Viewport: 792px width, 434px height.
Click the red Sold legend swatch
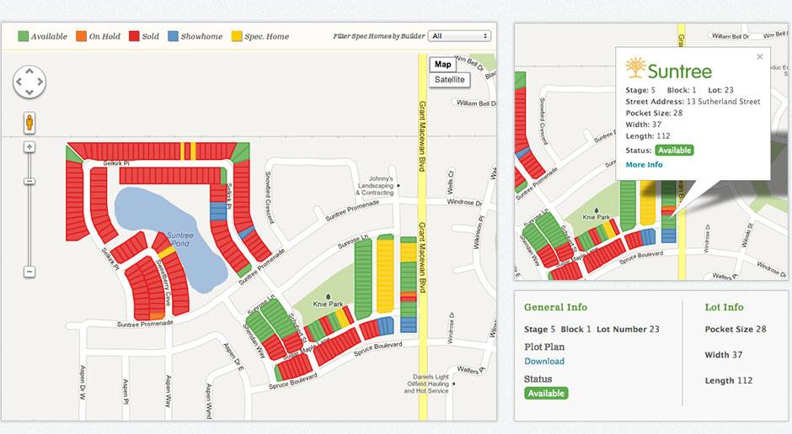coord(134,36)
